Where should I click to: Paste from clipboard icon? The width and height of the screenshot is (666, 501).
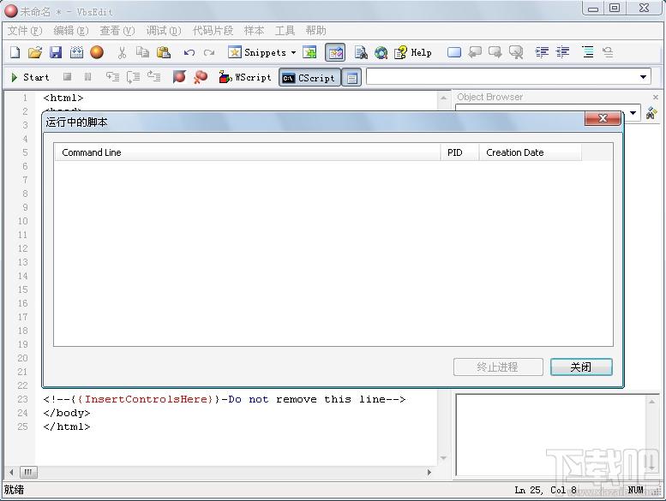pos(164,52)
